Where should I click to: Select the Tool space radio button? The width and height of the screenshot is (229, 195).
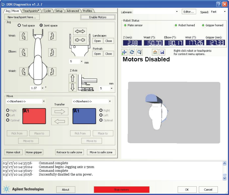point(19,25)
